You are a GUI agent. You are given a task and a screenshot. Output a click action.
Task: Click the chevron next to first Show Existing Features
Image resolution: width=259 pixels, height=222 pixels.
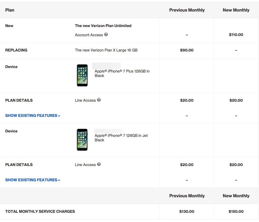point(58,116)
